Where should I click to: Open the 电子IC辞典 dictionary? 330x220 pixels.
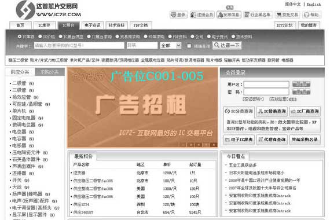(x=239, y=140)
